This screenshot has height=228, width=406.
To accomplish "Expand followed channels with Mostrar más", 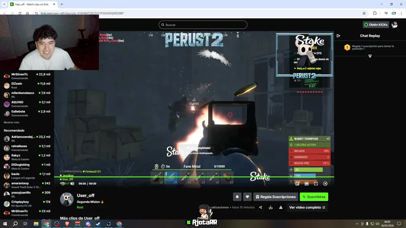I will coord(11,122).
